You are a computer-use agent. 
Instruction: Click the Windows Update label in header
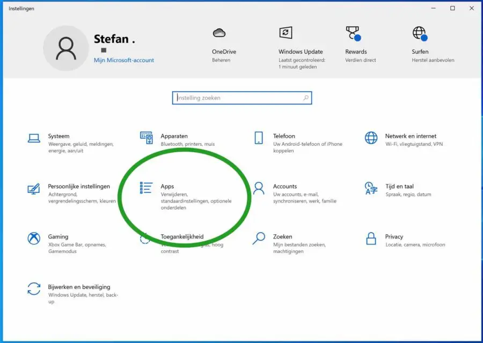[301, 51]
